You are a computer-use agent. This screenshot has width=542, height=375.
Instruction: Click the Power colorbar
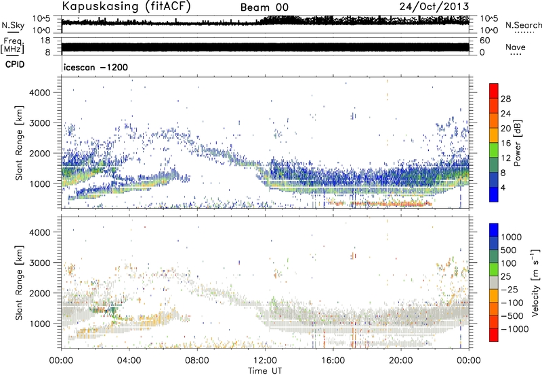point(494,143)
